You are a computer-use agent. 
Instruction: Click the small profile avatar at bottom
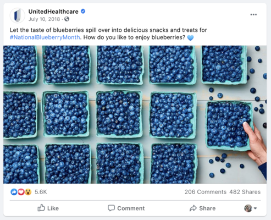248,208
